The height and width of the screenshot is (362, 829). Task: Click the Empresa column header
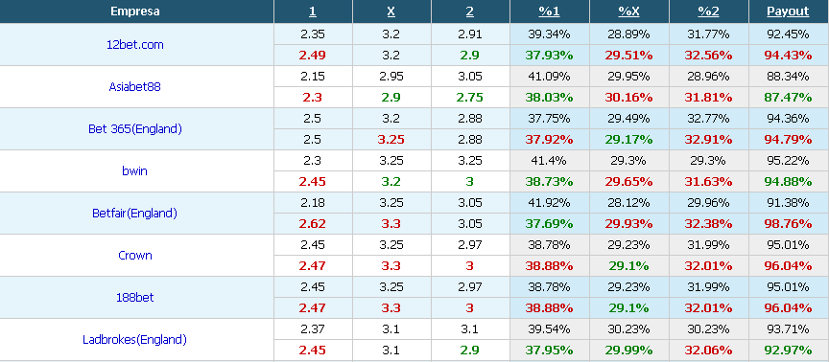pos(135,11)
